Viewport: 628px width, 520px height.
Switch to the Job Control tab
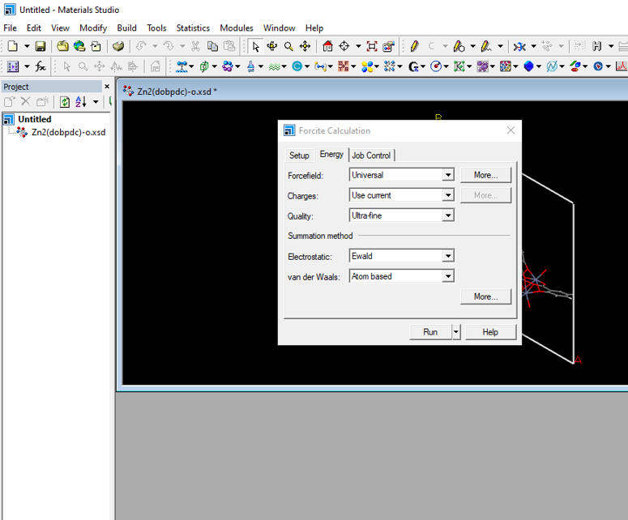[x=371, y=156]
